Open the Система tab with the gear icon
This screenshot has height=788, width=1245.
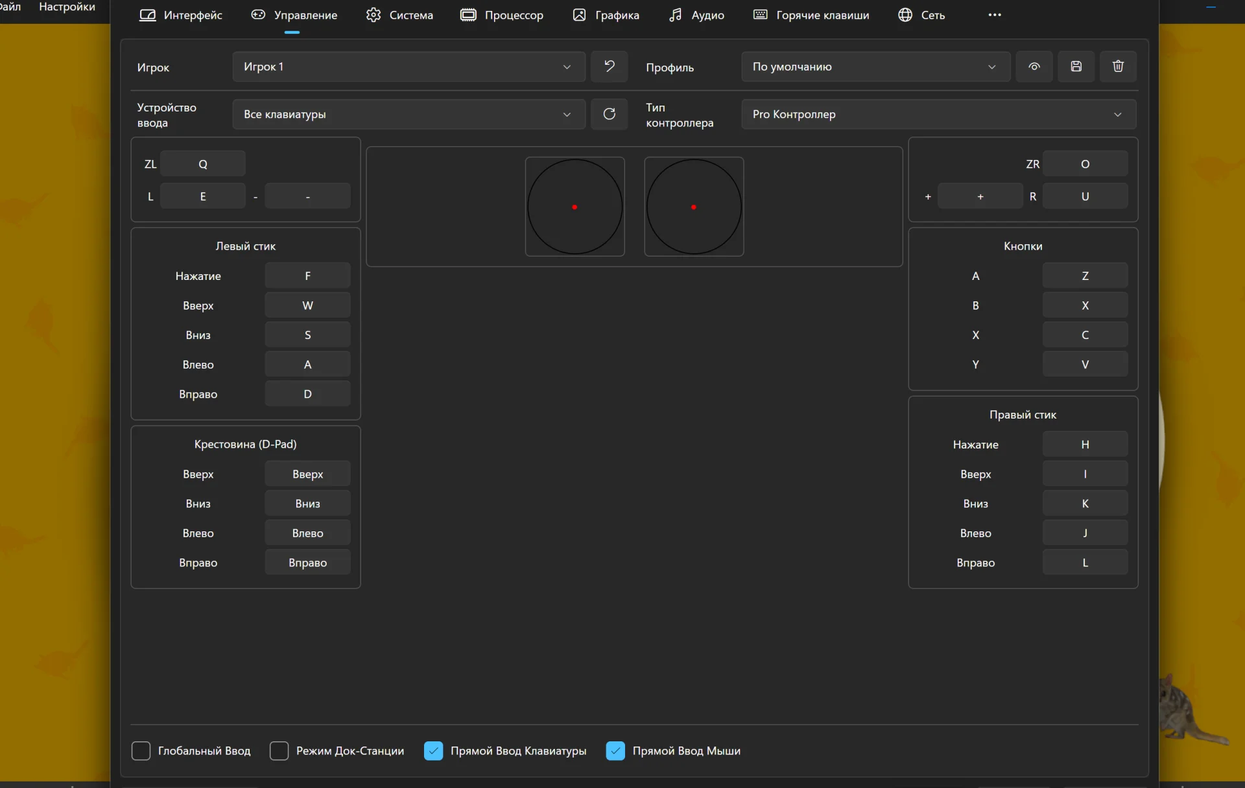coord(399,15)
